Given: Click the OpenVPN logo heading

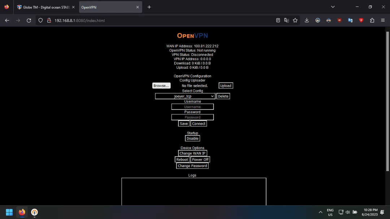Looking at the screenshot, I should (x=192, y=35).
